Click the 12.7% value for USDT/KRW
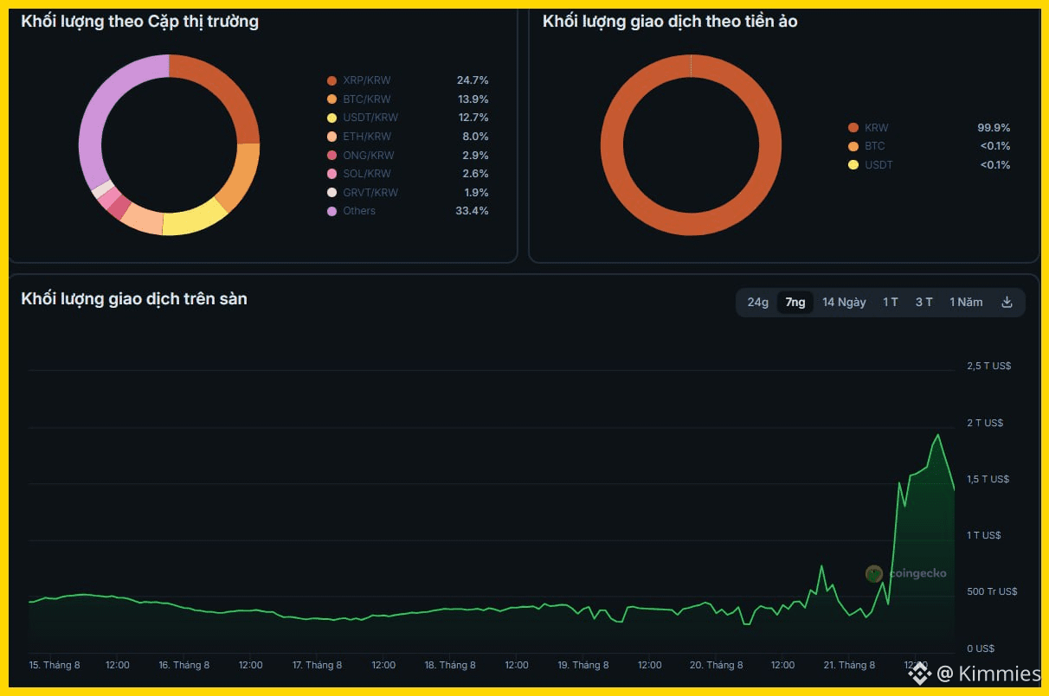This screenshot has height=696, width=1049. (473, 118)
